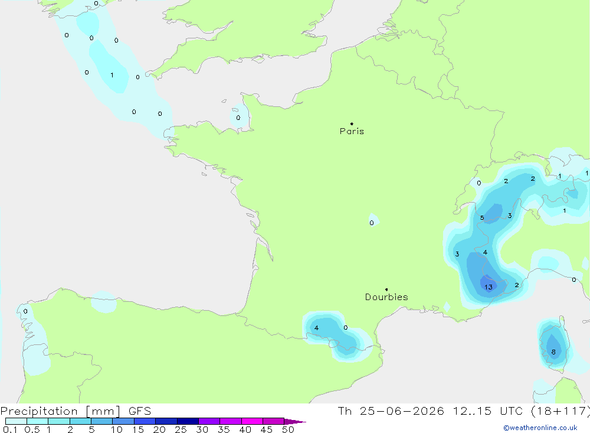590x433 pixels.
Task: Pick the 45–50 mm legend swatch
Action: [x=274, y=421]
